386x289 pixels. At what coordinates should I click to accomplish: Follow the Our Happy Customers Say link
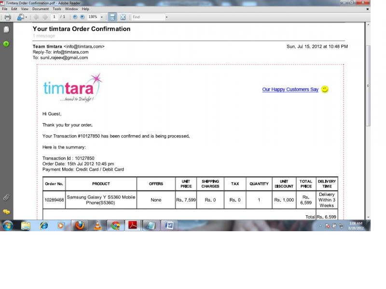pos(290,90)
